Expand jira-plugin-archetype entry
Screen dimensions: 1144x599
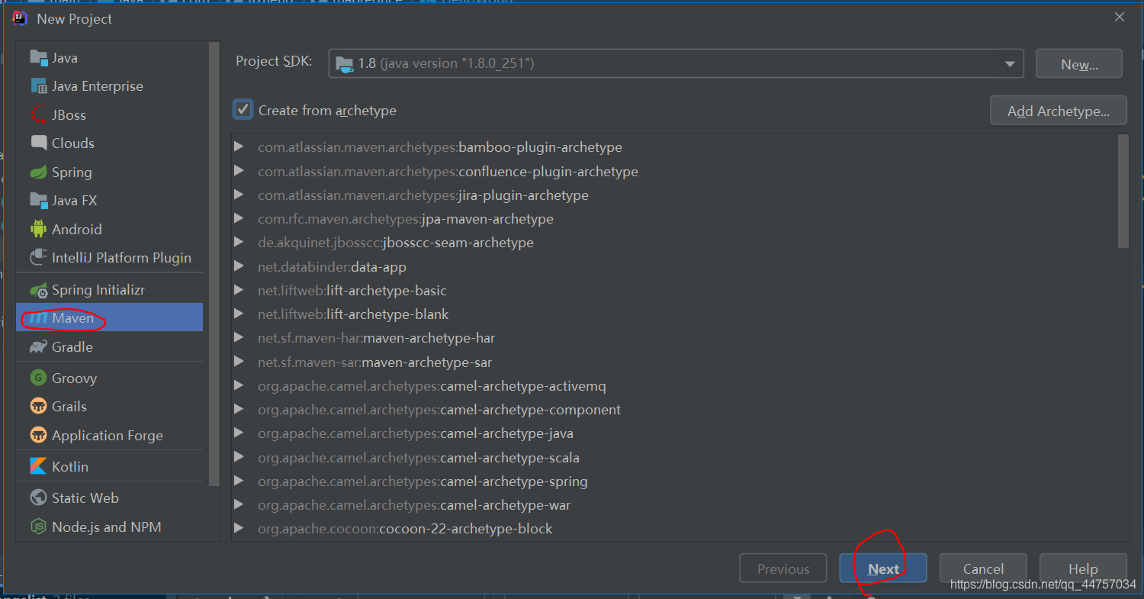tap(239, 195)
